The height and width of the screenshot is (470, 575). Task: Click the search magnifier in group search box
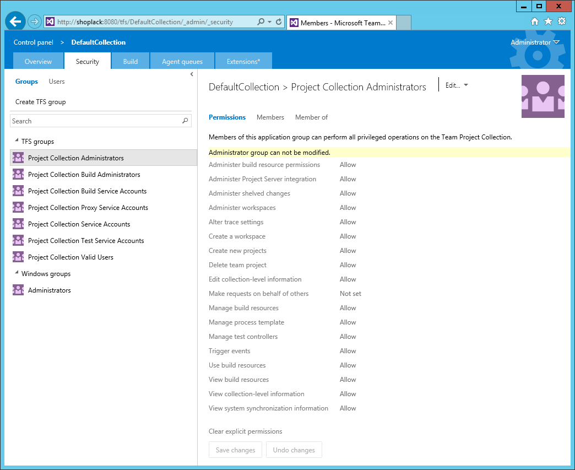pos(185,121)
